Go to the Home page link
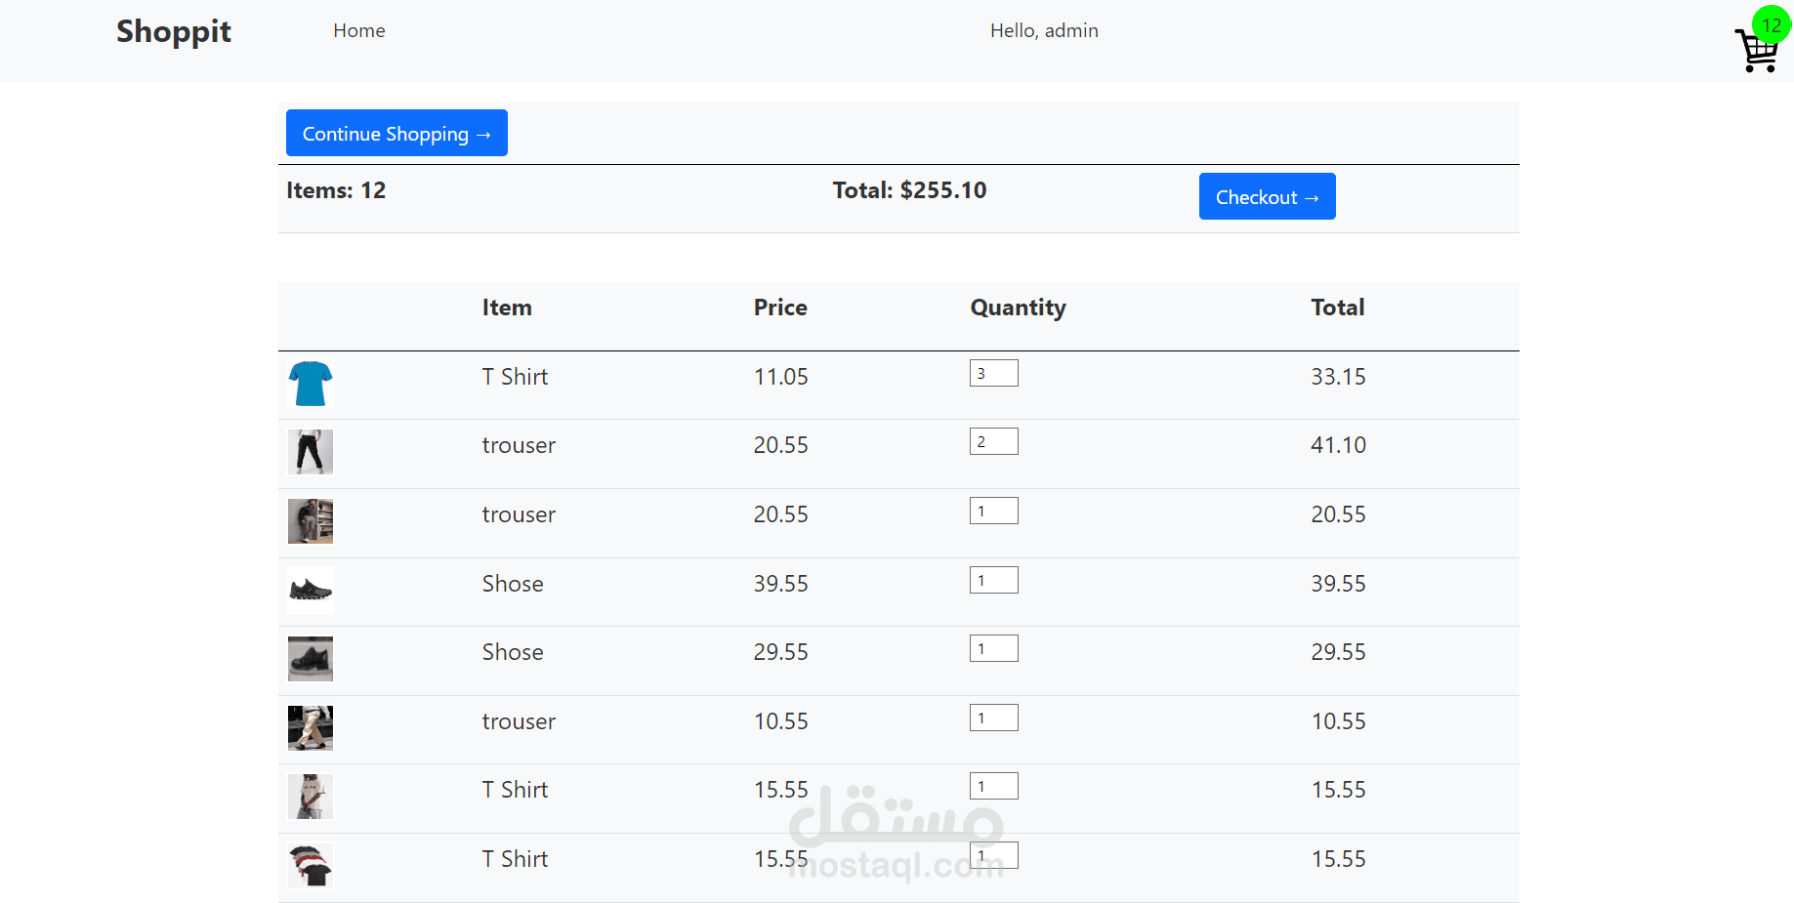This screenshot has width=1794, height=903. (x=359, y=31)
